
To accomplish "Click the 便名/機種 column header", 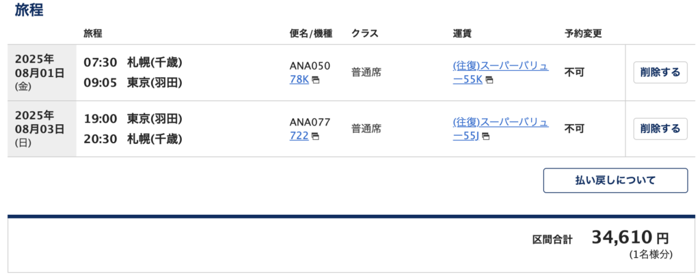I will 311,34.
